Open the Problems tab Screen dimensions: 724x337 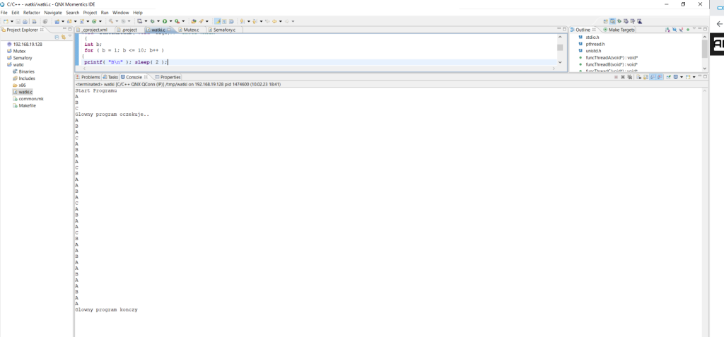coord(90,77)
